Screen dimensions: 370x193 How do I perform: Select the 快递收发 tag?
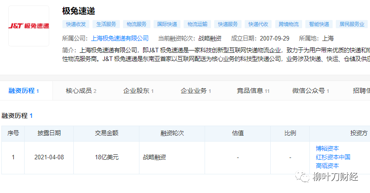[76, 24]
